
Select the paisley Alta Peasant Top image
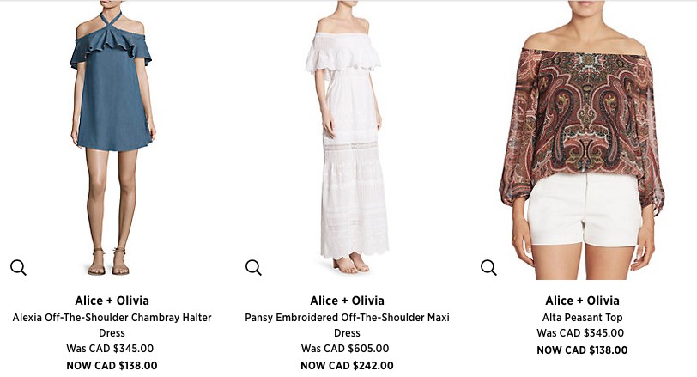(582, 140)
